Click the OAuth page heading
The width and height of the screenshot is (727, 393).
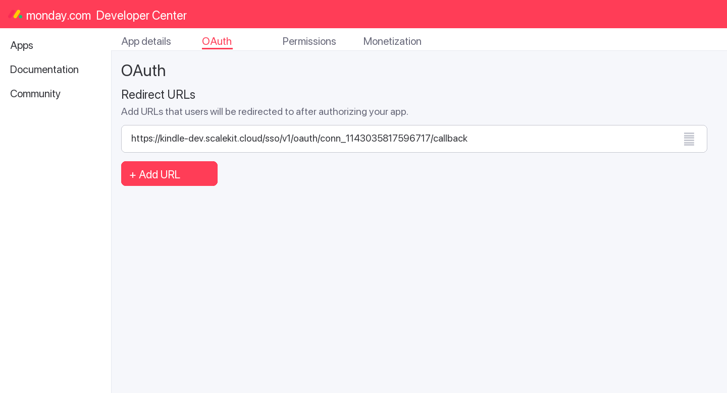tap(143, 71)
